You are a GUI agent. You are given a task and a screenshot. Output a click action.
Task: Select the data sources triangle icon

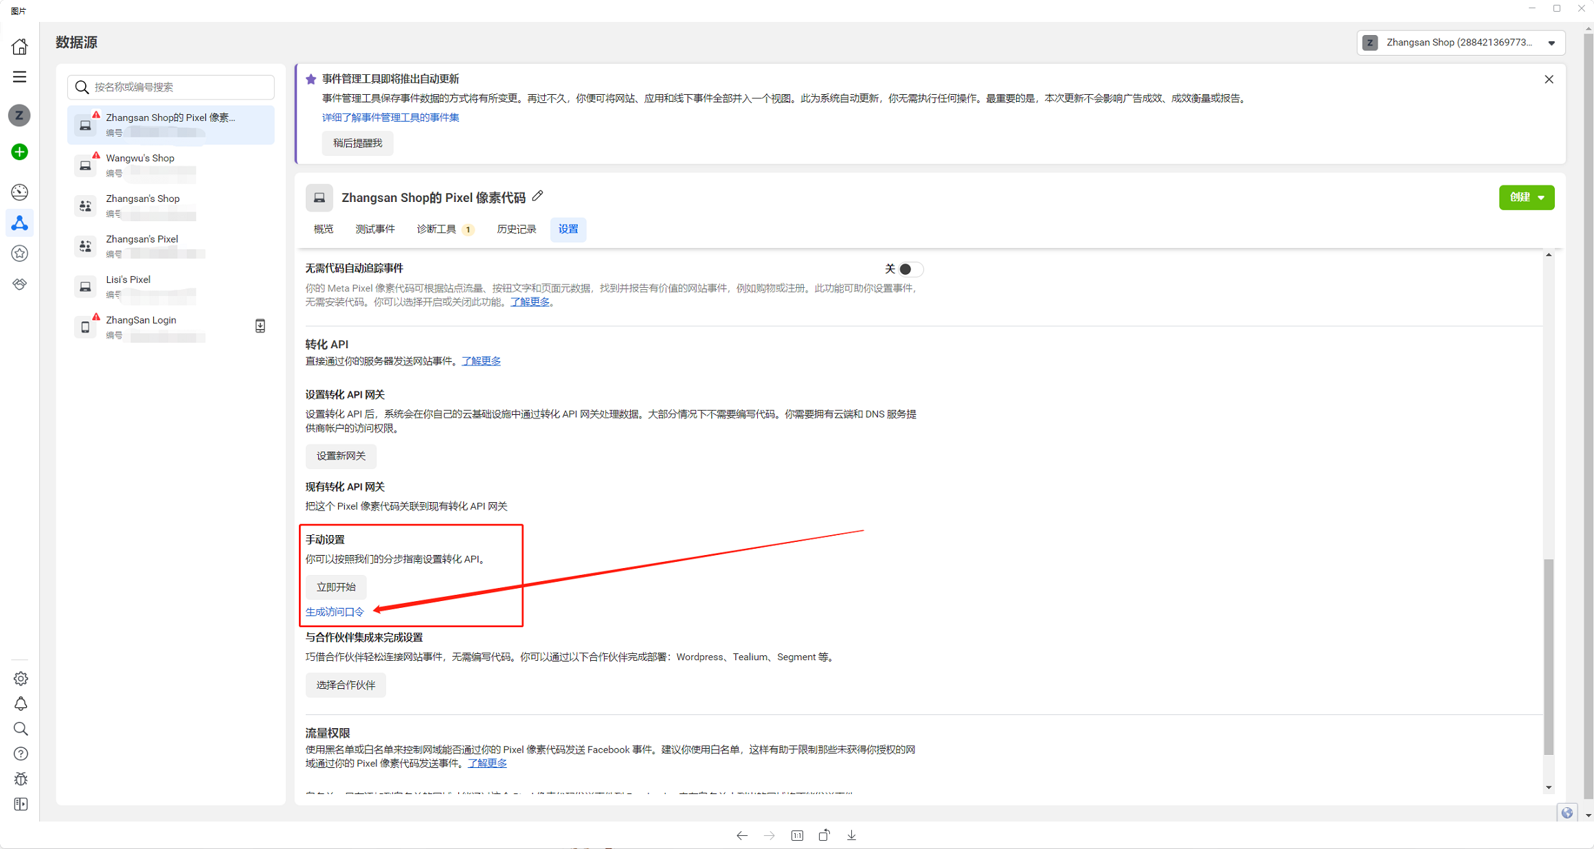[20, 223]
